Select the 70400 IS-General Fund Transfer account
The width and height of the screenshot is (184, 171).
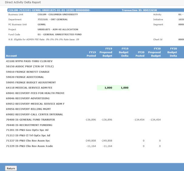[26, 120]
